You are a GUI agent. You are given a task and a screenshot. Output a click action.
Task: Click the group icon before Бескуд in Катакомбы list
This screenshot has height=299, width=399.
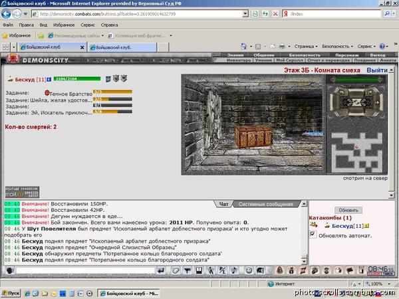coord(313,225)
